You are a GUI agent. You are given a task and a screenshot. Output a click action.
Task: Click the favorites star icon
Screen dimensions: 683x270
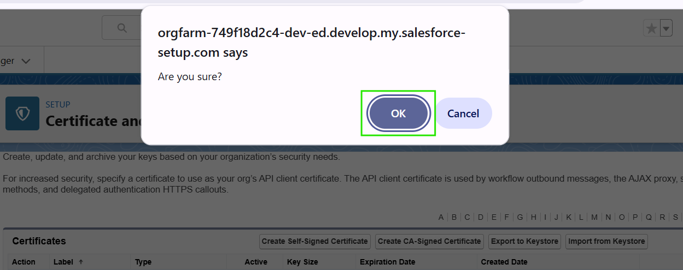point(651,28)
